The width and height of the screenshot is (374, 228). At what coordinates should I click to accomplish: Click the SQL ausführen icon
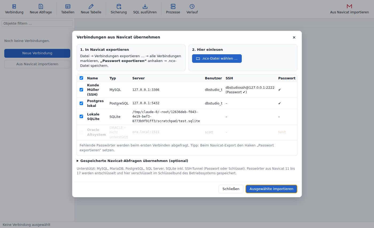[145, 6]
